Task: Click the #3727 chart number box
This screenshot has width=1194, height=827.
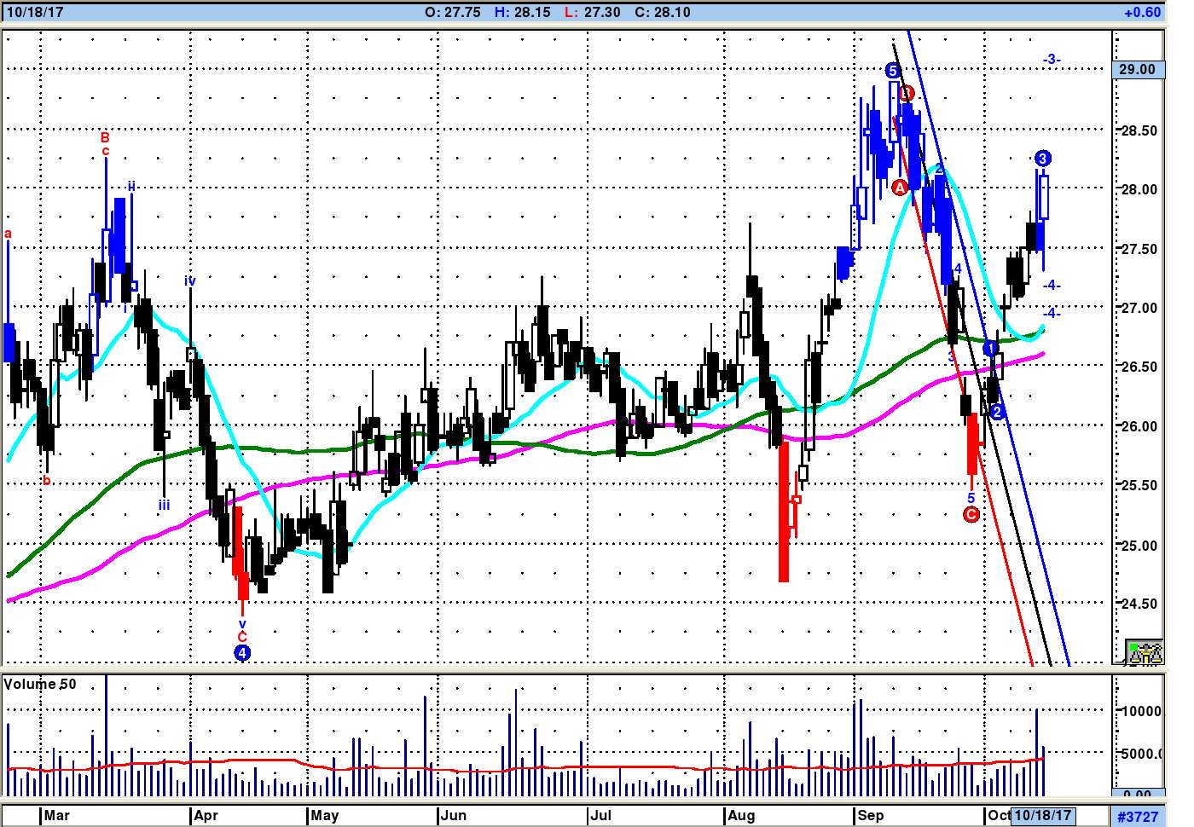Action: 1138,816
